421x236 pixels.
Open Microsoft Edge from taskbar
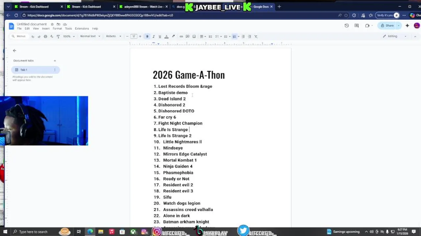pyautogui.click(x=90, y=232)
